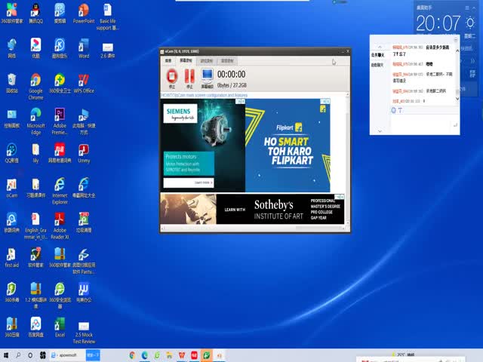Switch to the third oCam tab

[206, 60]
